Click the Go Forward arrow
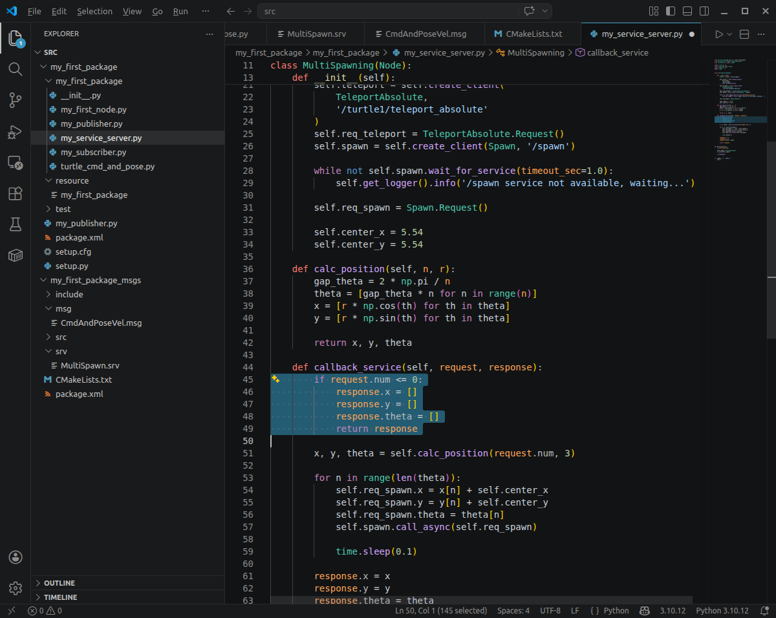Screen dimensions: 776x618 click(248, 12)
